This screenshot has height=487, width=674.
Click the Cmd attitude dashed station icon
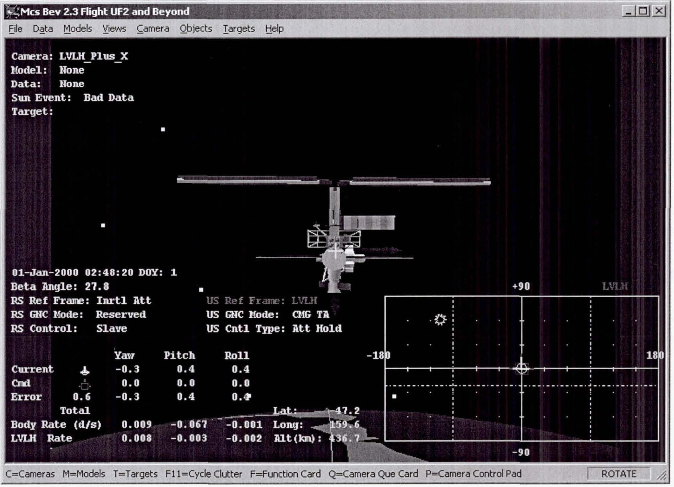[85, 384]
